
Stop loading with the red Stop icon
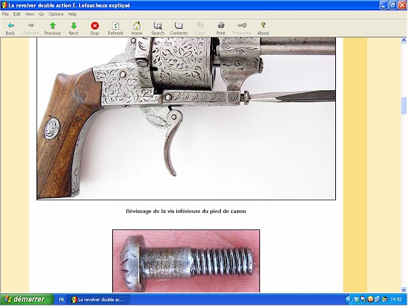[95, 29]
